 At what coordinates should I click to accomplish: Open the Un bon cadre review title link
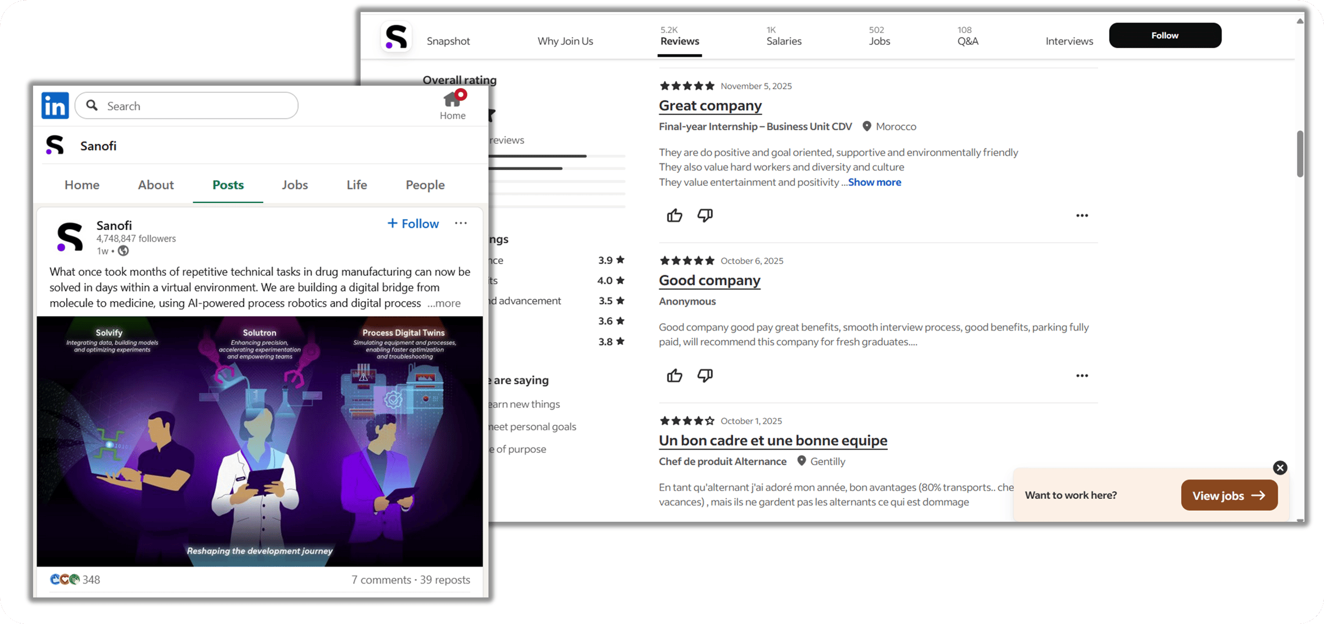772,440
